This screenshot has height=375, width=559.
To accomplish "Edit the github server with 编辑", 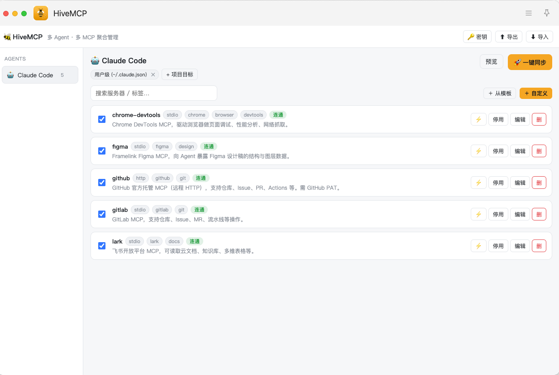I will (520, 183).
